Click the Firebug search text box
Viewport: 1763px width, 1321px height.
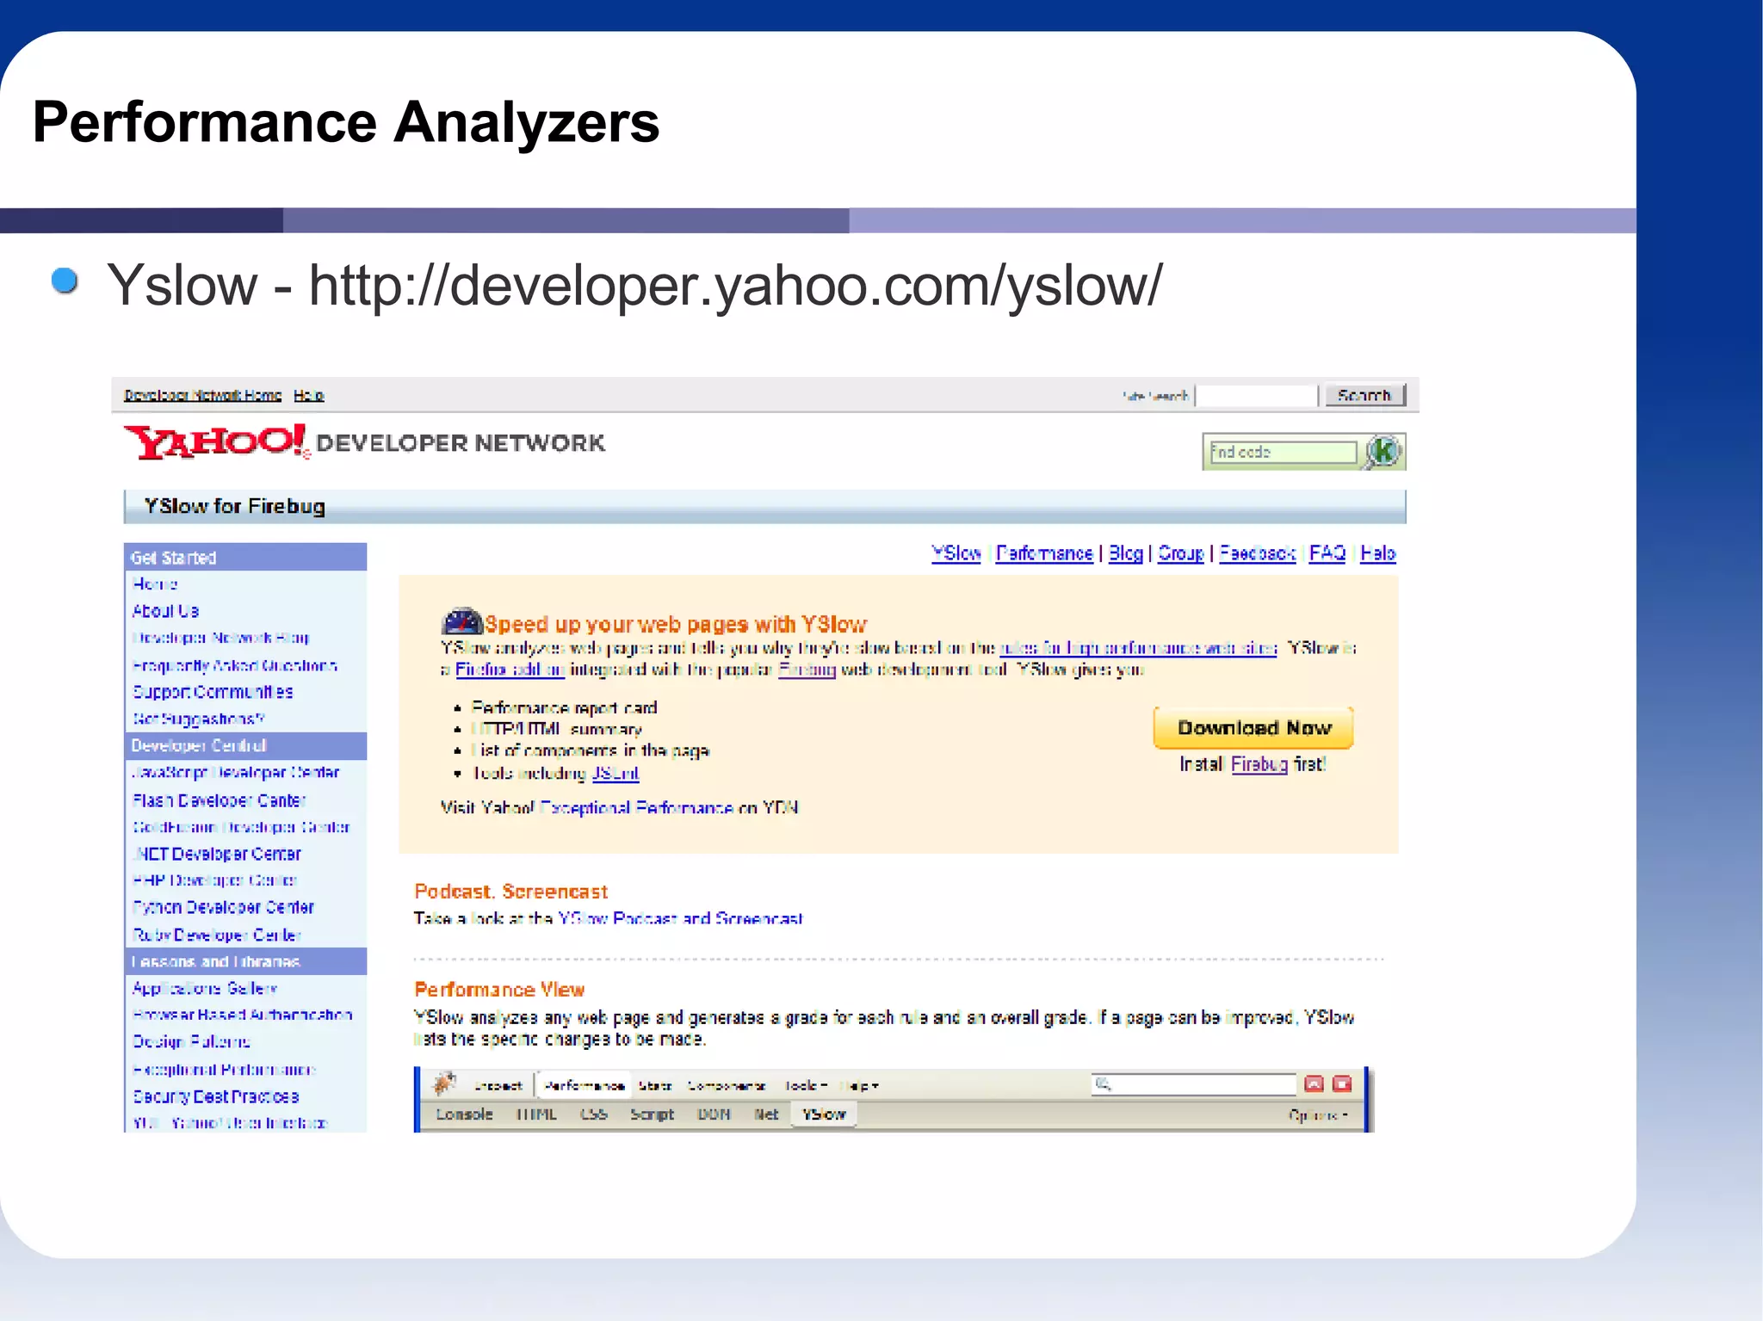pyautogui.click(x=1194, y=1084)
